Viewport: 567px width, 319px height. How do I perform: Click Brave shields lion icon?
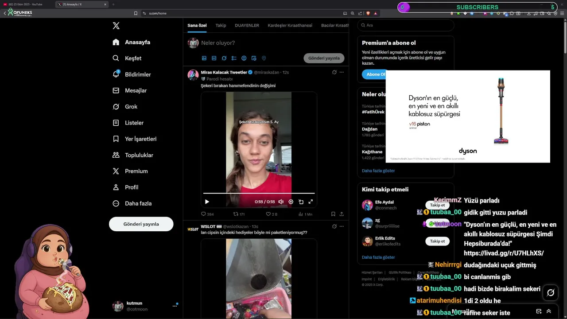click(368, 13)
